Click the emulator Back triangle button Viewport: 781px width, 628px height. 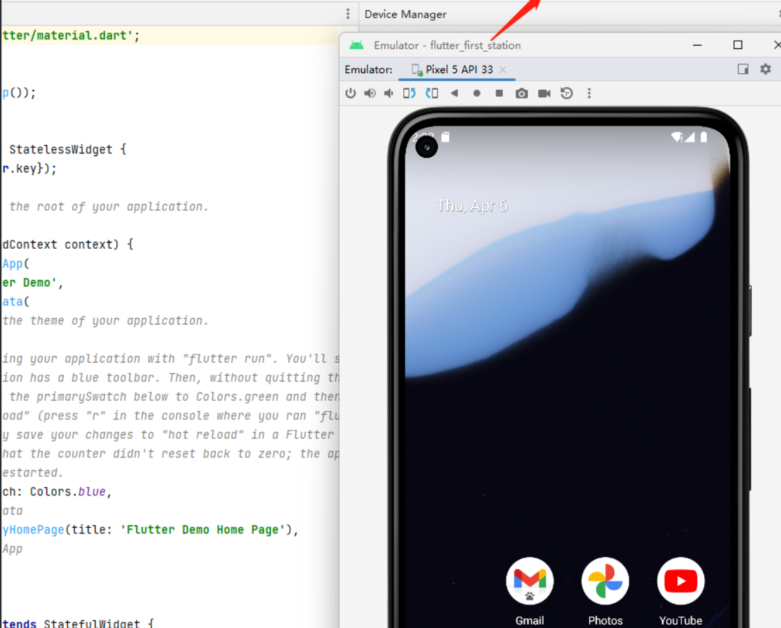coord(454,93)
